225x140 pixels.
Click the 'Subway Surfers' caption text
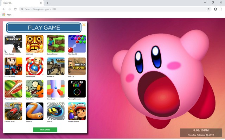(x=73, y=121)
